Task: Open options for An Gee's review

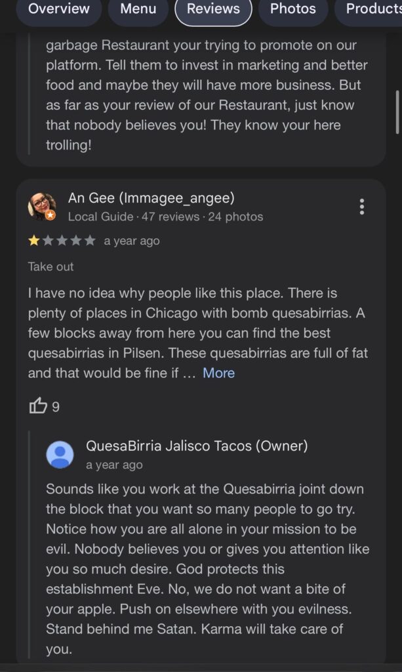Action: coord(361,207)
